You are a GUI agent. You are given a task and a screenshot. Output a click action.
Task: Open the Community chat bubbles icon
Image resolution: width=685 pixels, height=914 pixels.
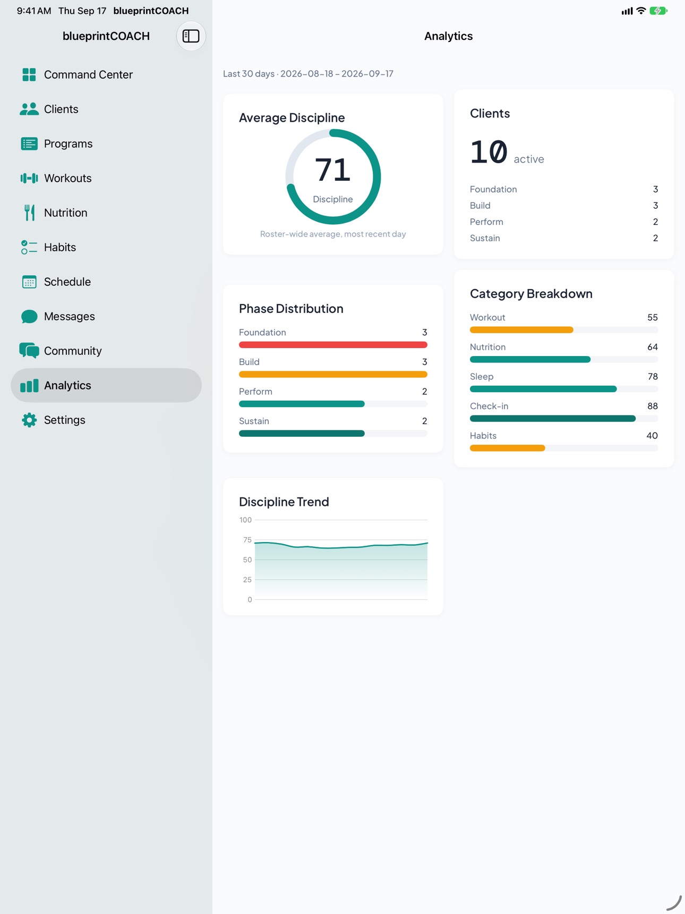tap(29, 351)
